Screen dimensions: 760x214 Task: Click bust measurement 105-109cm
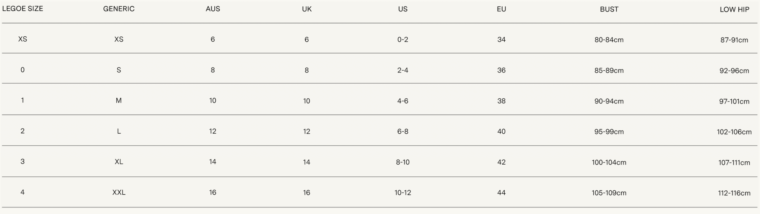pyautogui.click(x=609, y=193)
